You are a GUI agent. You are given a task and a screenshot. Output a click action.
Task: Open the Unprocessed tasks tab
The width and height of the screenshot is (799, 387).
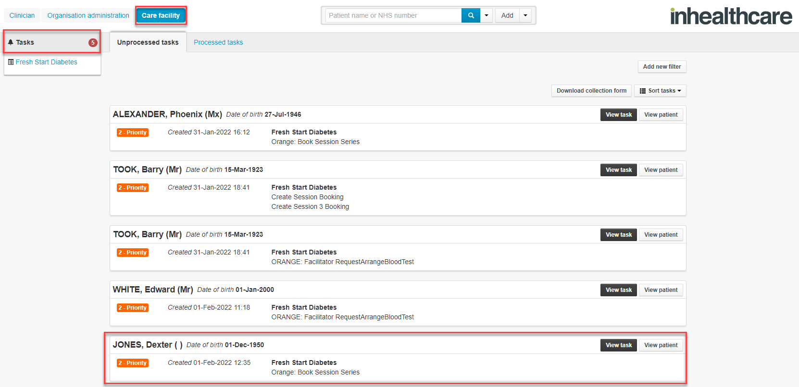(148, 42)
